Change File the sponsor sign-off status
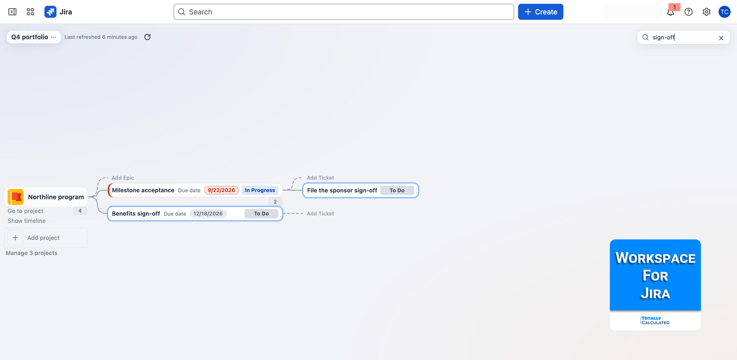The image size is (737, 360). pyautogui.click(x=397, y=190)
